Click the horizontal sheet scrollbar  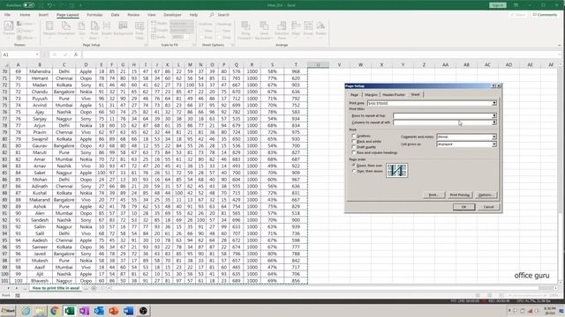click(332, 288)
